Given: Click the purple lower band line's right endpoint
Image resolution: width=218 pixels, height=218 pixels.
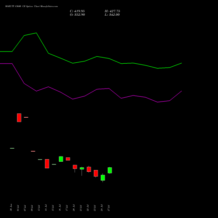Looking at the screenshot, I should (181, 91).
